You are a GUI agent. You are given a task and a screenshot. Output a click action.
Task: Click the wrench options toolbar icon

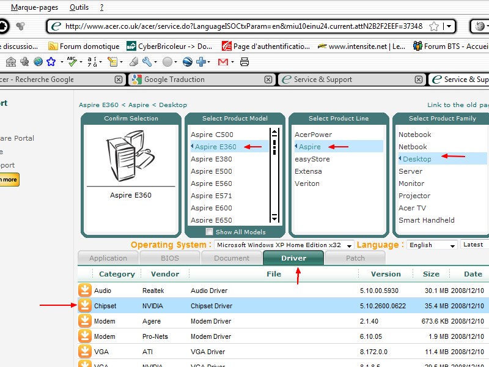[147, 62]
